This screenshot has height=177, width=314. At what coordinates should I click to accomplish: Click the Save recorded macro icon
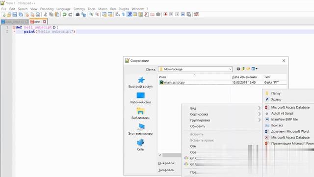point(188,14)
